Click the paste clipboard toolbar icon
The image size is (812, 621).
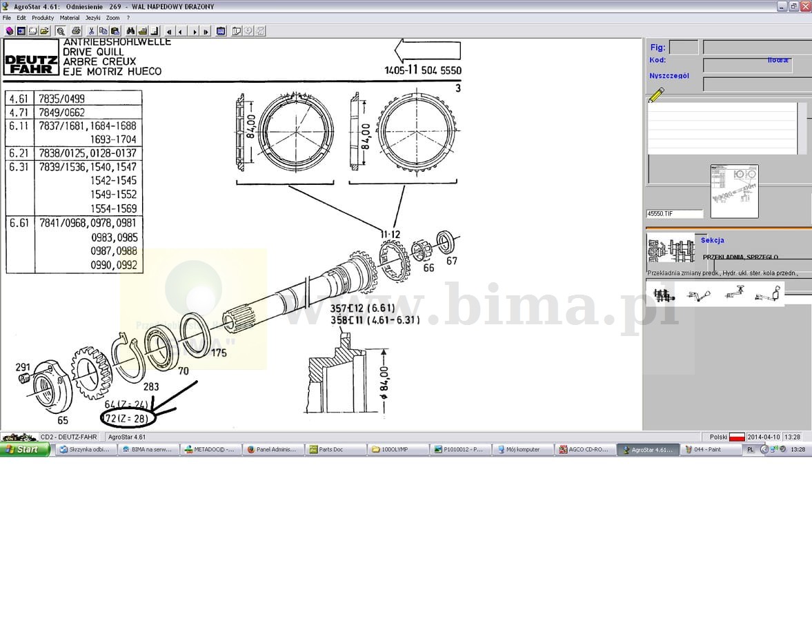point(115,31)
